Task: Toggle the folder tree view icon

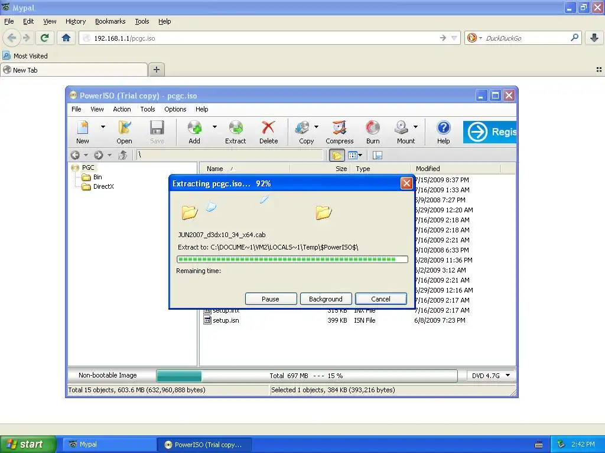Action: click(337, 155)
